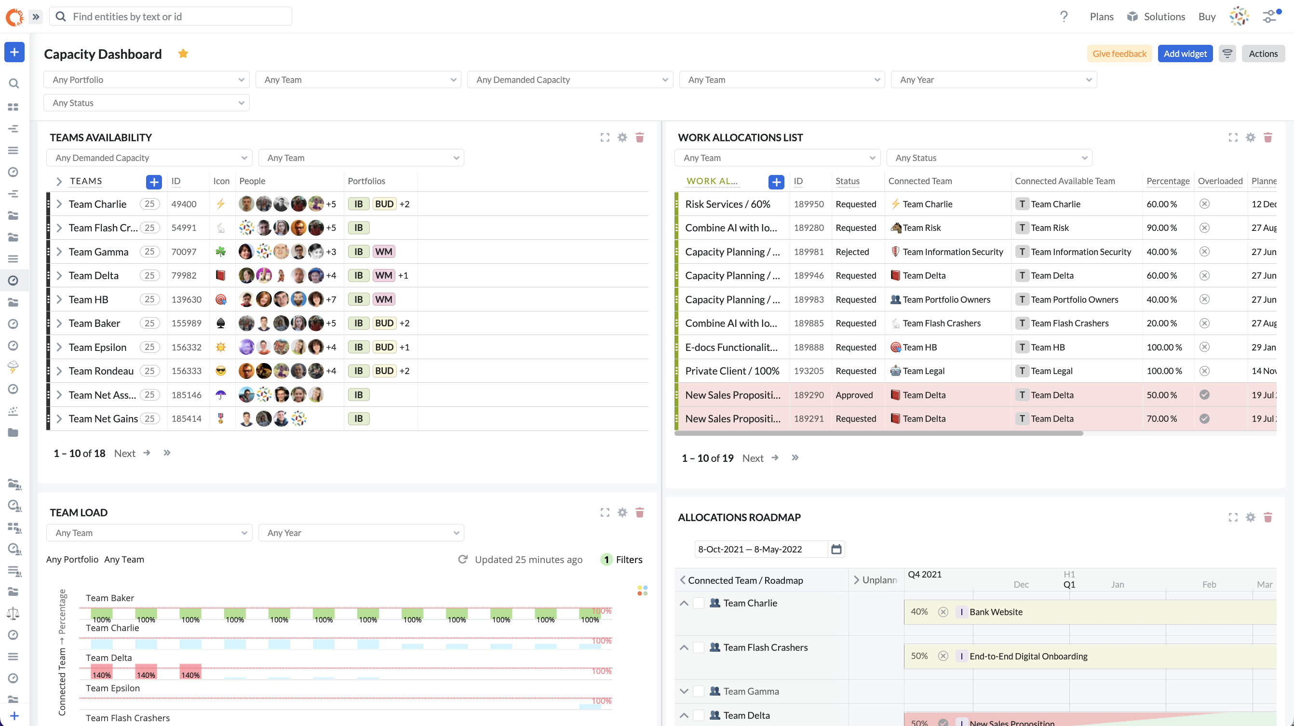Click the Add widget button
1294x726 pixels.
click(1185, 53)
